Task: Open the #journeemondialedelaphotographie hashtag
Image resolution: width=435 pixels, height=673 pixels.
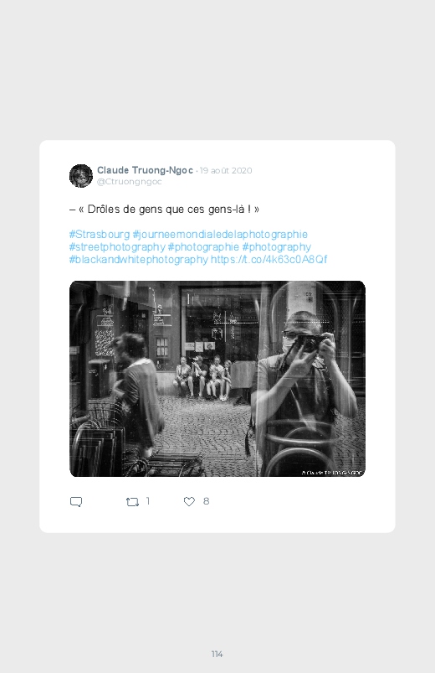Action: pos(220,235)
